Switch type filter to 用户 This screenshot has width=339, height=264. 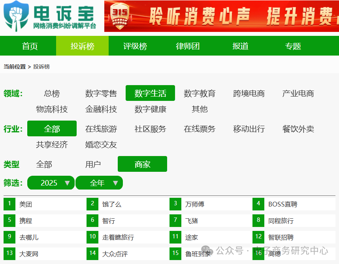(93, 164)
